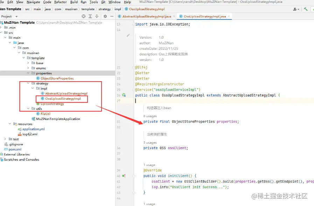Open the user account icon dropdown

tap(296, 9)
